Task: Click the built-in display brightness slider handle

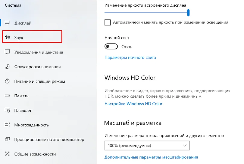Action: tap(188, 13)
